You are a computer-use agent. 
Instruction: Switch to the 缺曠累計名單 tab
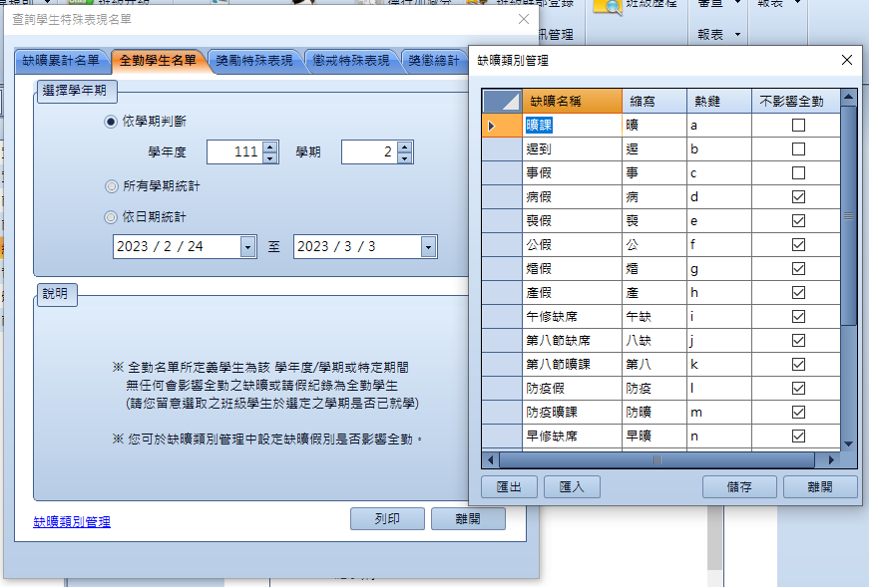pyautogui.click(x=60, y=61)
